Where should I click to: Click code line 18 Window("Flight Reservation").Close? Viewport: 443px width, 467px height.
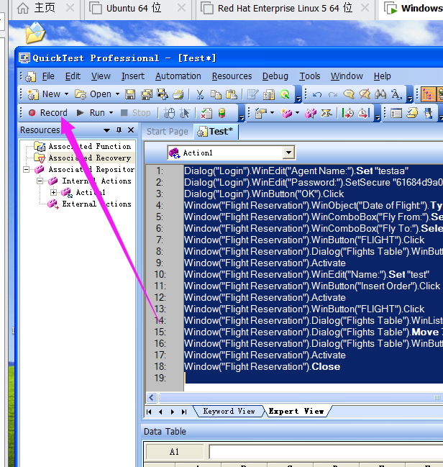262,367
